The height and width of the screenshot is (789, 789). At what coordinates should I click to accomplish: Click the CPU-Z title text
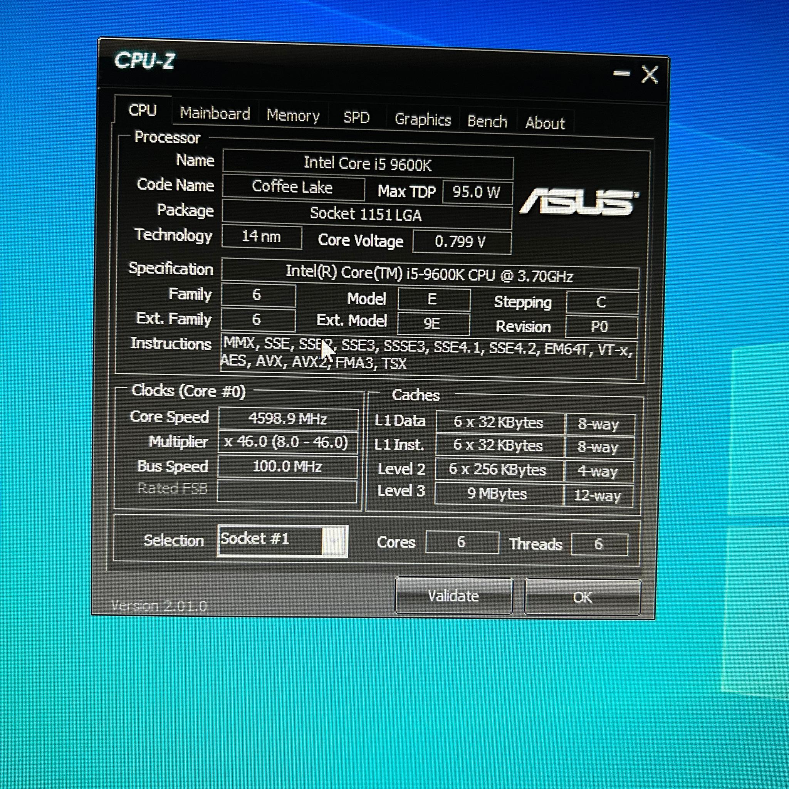[x=144, y=61]
